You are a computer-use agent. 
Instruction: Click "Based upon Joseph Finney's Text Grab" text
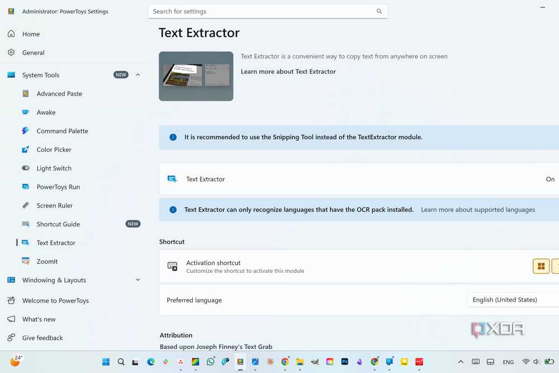click(216, 347)
